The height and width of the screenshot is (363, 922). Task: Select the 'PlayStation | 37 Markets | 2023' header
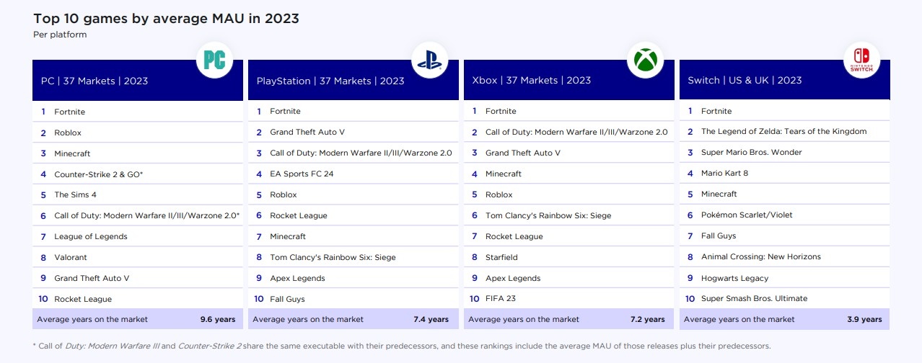point(354,80)
